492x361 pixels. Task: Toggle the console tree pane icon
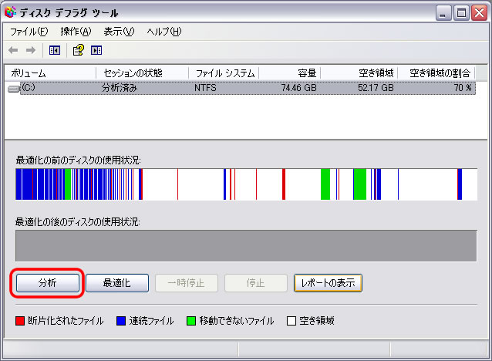click(x=55, y=50)
